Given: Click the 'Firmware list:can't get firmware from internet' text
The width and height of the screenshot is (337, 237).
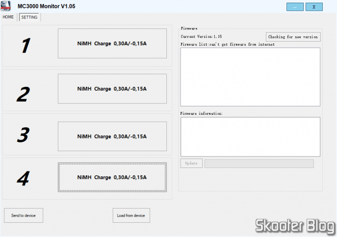Looking at the screenshot, I should pyautogui.click(x=227, y=45).
